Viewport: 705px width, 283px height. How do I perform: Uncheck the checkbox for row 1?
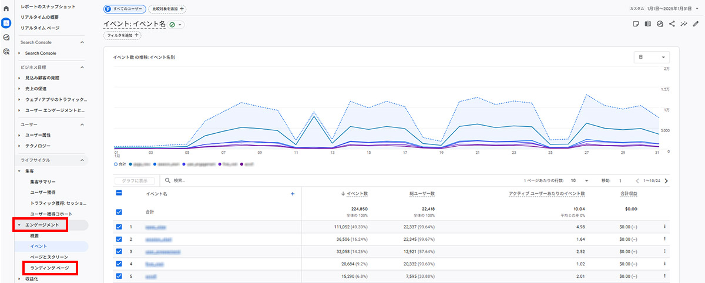(119, 227)
